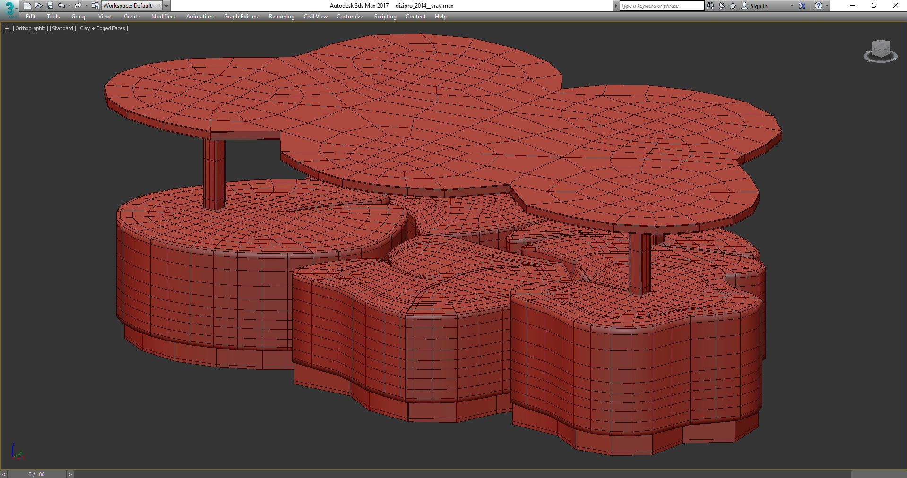907x478 pixels.
Task: Open the Autodesk Exchange Apps icon
Action: pos(802,6)
